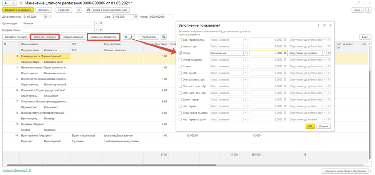Add document to favorites with star icon
The width and height of the screenshot is (375, 175).
[x=21, y=3]
